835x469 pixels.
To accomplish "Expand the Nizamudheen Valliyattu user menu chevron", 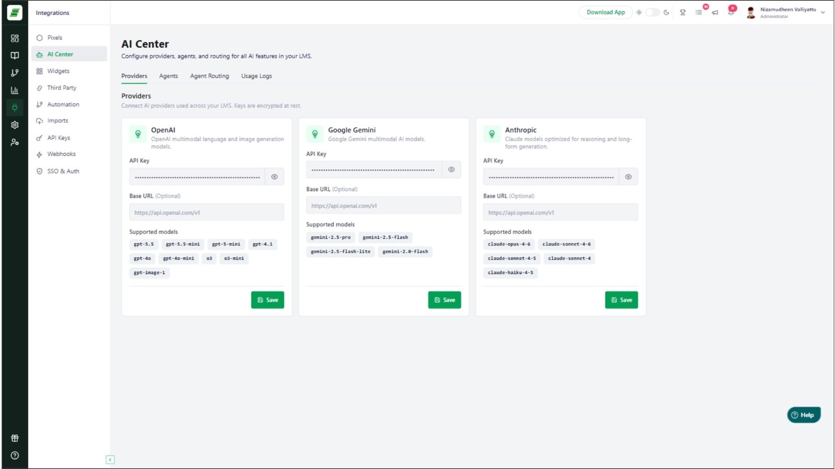I will click(x=823, y=13).
